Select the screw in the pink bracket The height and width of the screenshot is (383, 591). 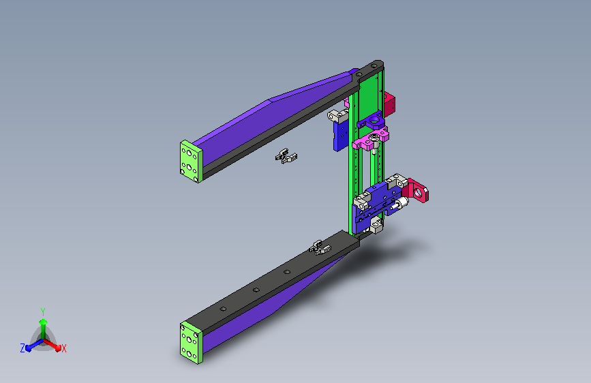[374, 144]
